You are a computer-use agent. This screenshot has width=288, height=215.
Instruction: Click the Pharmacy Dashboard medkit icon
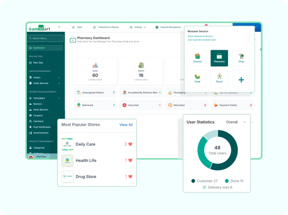(x=73, y=40)
